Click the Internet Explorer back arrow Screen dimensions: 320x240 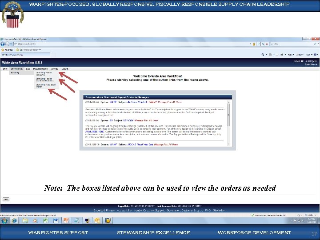pyautogui.click(x=3, y=44)
